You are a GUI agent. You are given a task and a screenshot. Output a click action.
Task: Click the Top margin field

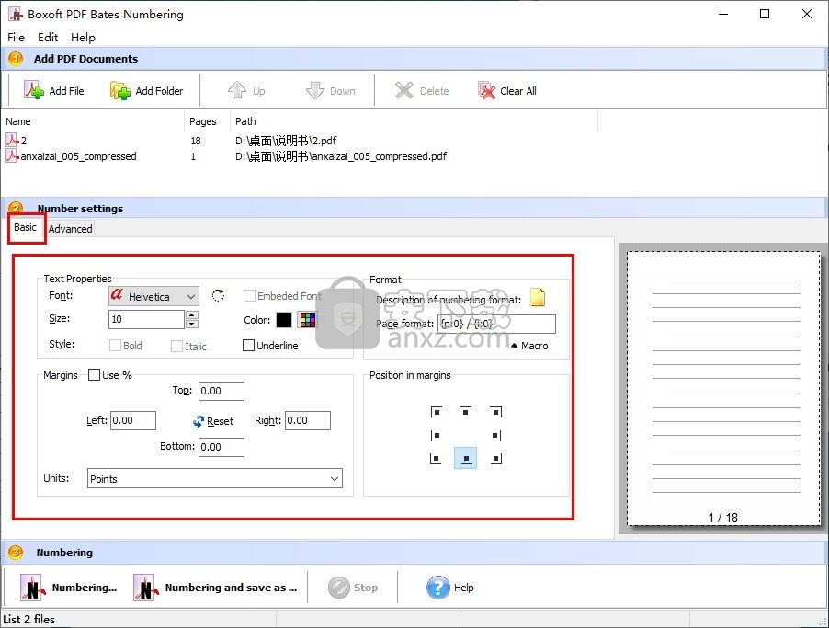coord(221,391)
